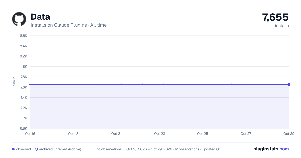Select the large final data point on Oct 29
The width and height of the screenshot is (301, 158).
point(289,84)
